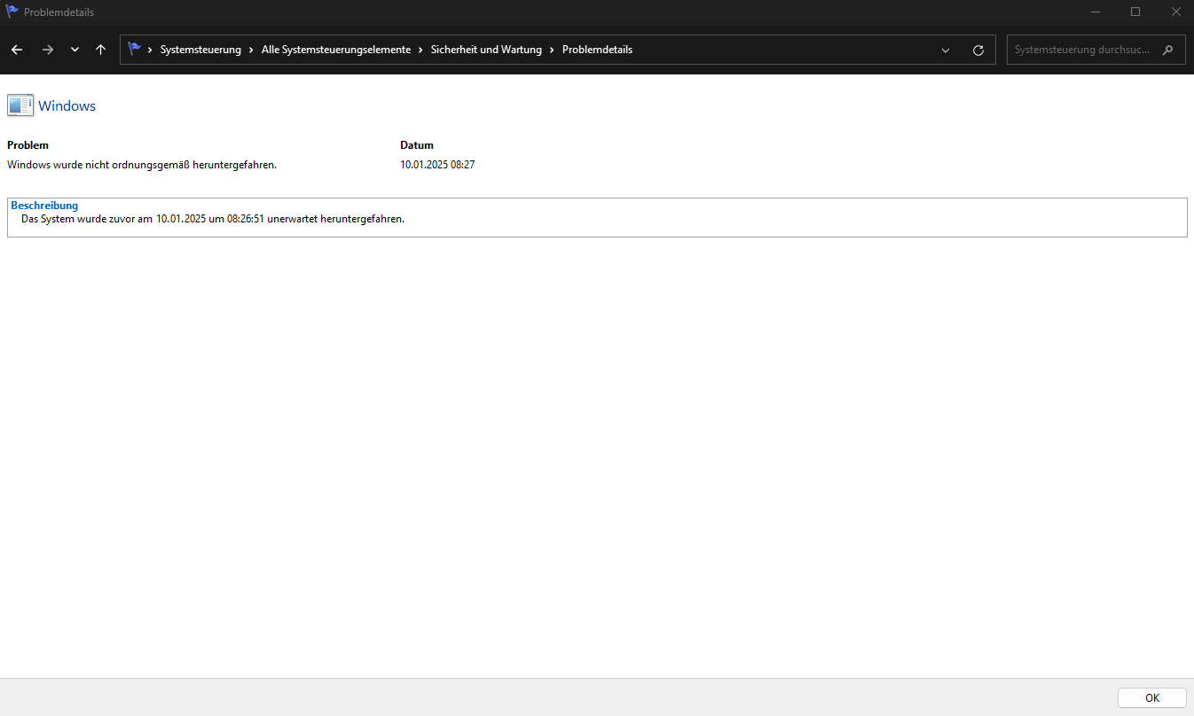Confirm with the OK button
Screen dimensions: 1194x716
pos(1151,697)
